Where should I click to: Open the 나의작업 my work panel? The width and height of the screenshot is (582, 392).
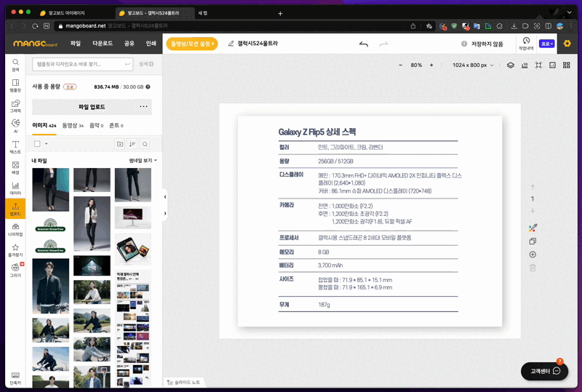(x=15, y=230)
